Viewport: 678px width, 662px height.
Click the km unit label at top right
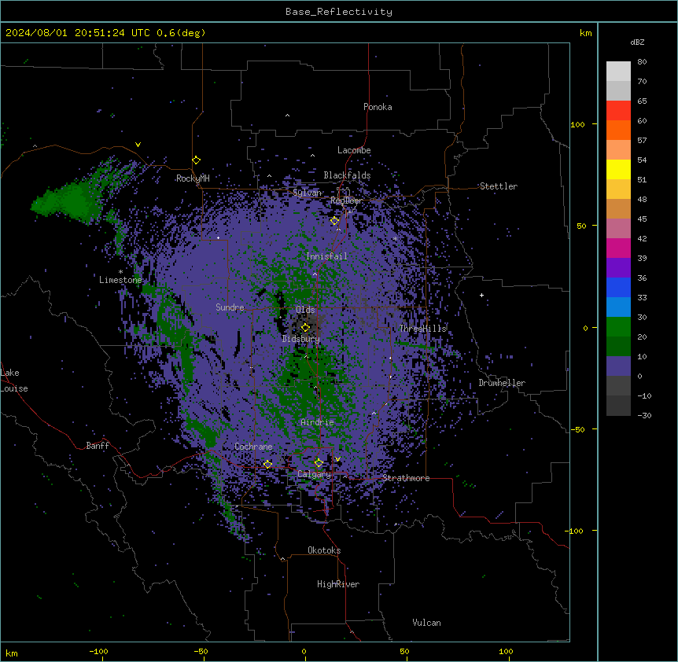(586, 33)
